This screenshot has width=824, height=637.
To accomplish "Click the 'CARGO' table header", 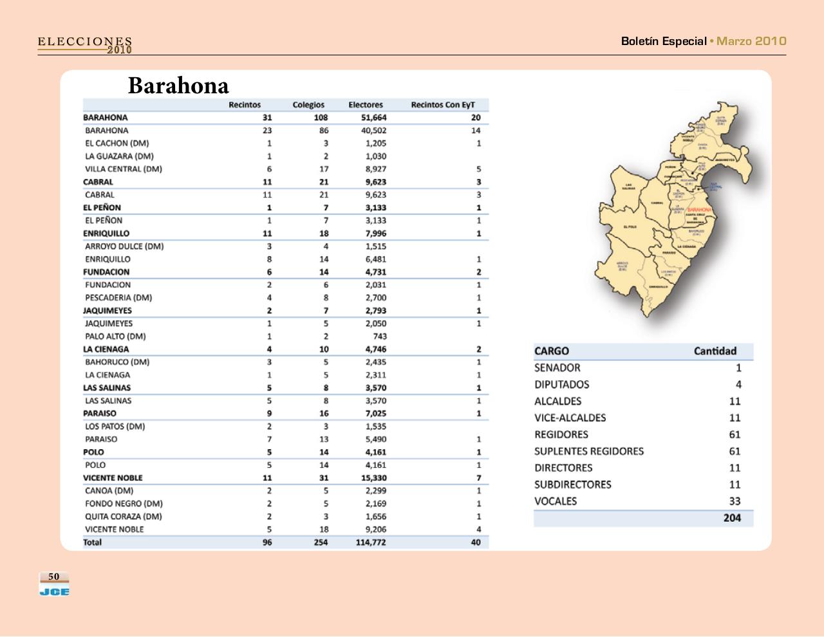I will point(552,351).
